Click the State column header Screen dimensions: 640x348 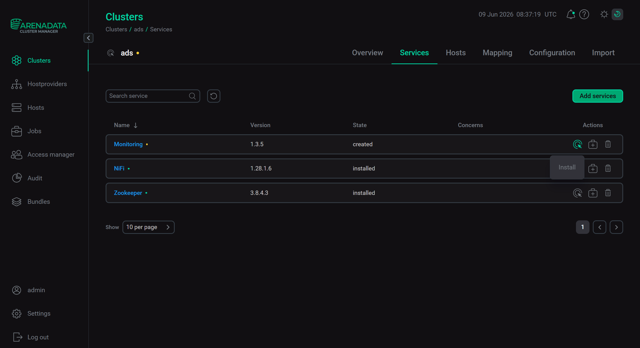point(359,125)
